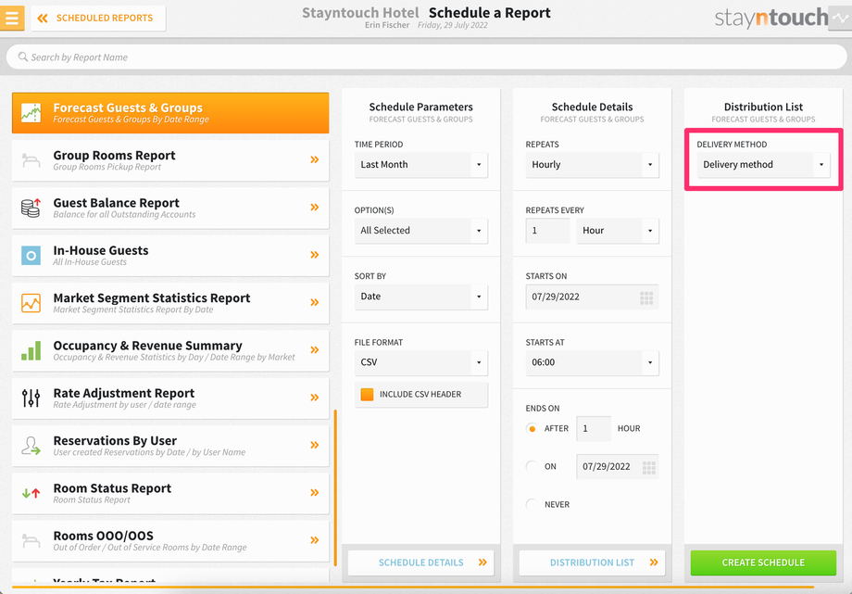
Task: Click the In-House Guests blue icon
Action: pyautogui.click(x=31, y=255)
